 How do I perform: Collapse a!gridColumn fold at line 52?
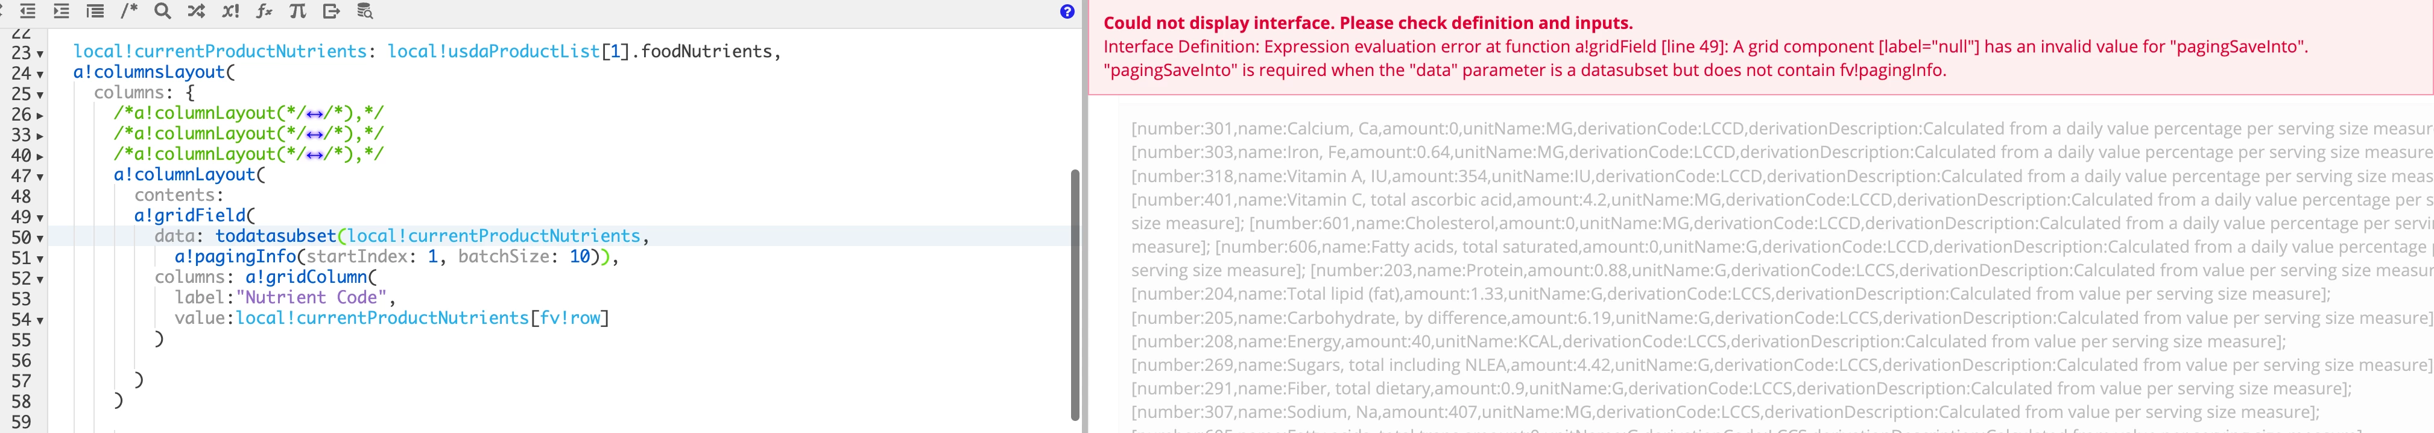(x=40, y=279)
